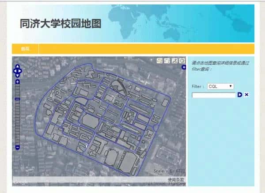Pan the map down with the south arrow
This screenshot has width=265, height=193.
[17, 75]
